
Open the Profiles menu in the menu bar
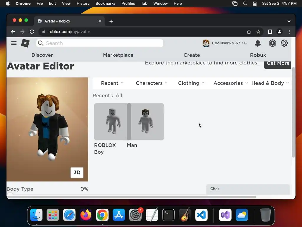(x=128, y=4)
